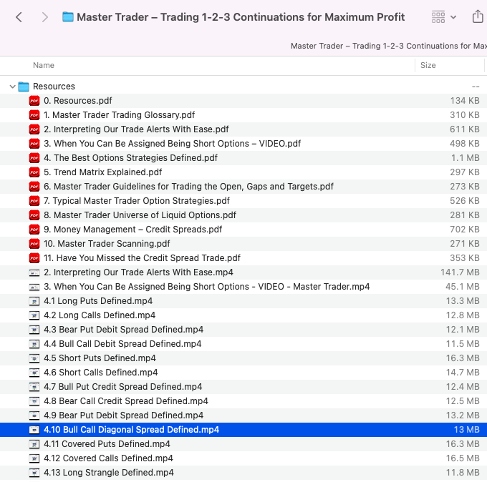Click video icon of 4.4 Bull Call Debit Spread
This screenshot has height=482, width=487.
[34, 344]
